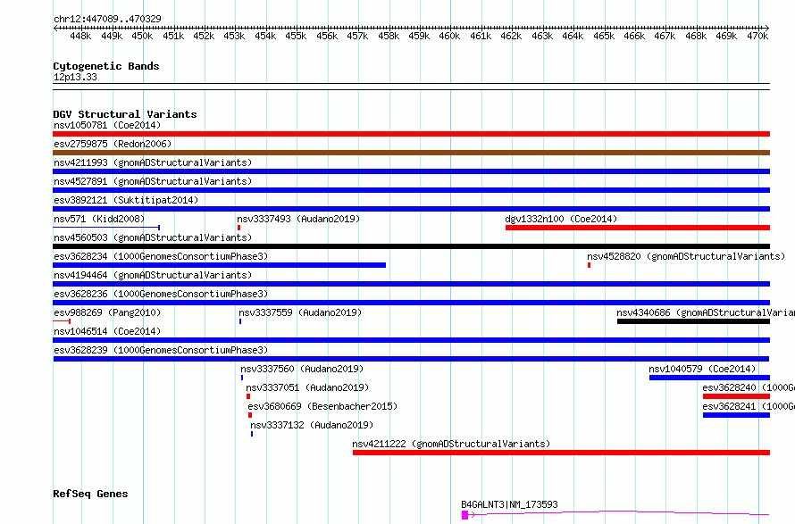Screen dimensions: 795x524
Task: Select the nsv1040579 (Coe2014) blue bar
Action: pyautogui.click(x=710, y=378)
